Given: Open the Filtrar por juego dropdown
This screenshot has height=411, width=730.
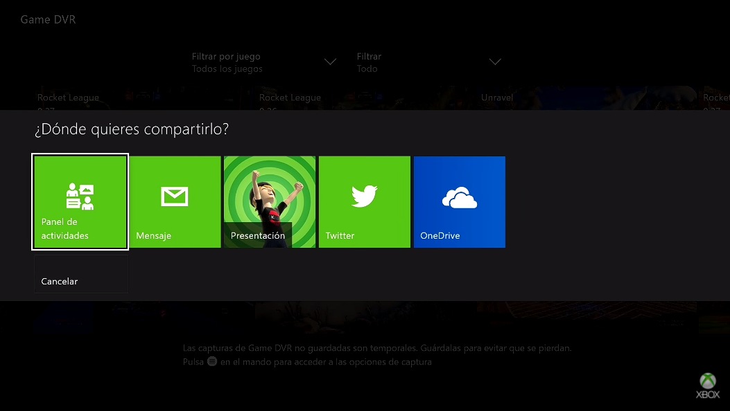Looking at the screenshot, I should click(x=264, y=62).
